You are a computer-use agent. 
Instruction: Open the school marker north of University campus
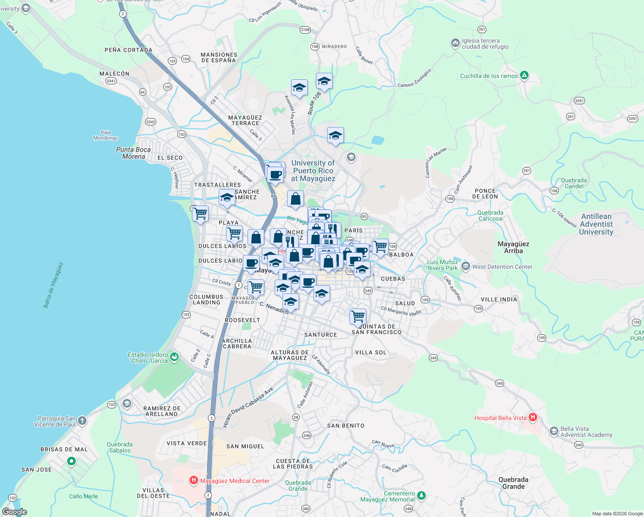[335, 136]
